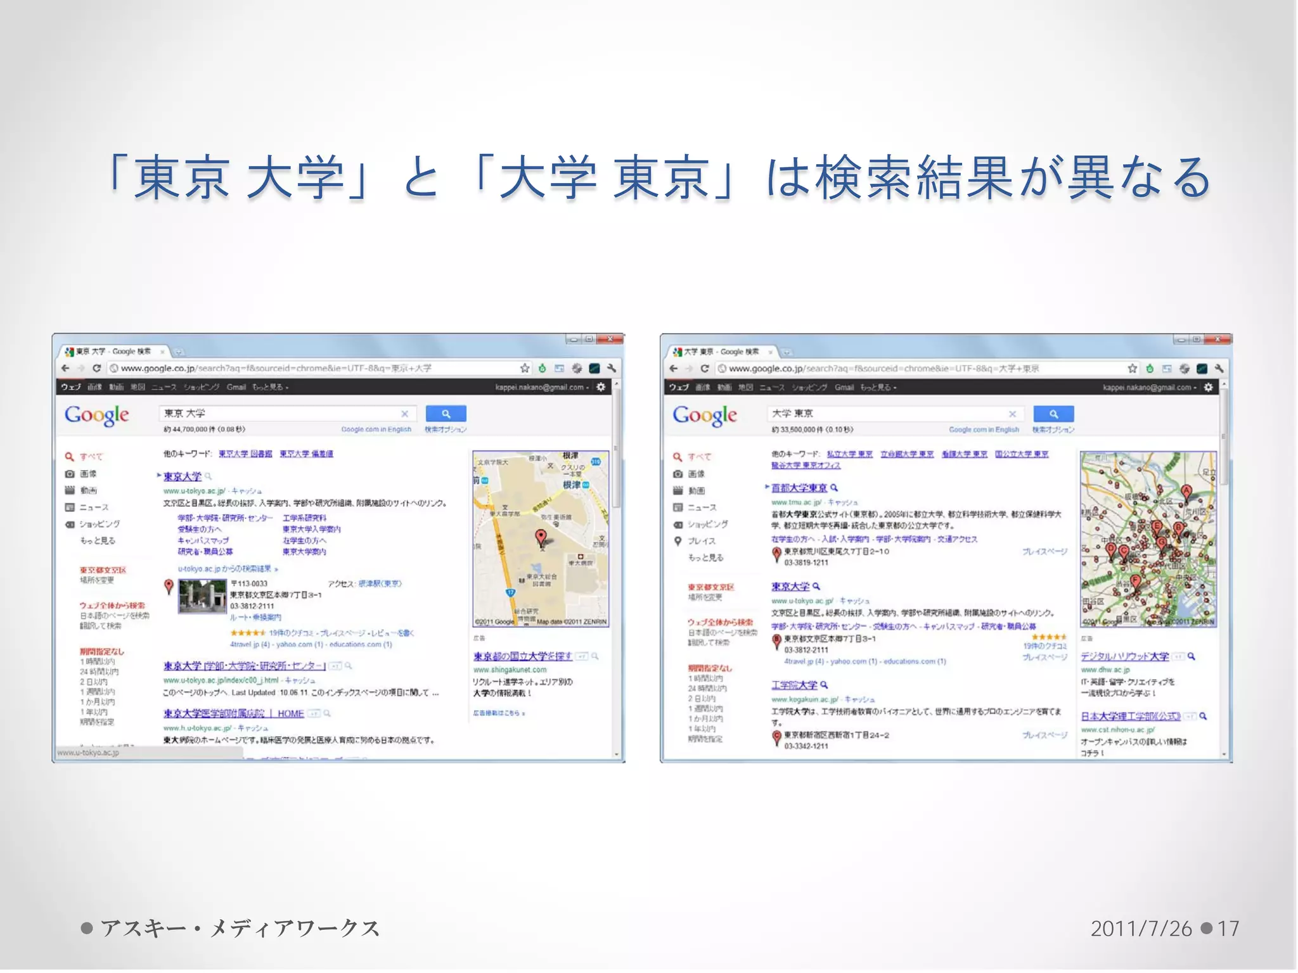Open kappei.nakano account dropdown in 大学 東京 window
Image resolution: width=1298 pixels, height=973 pixels.
(x=1149, y=387)
